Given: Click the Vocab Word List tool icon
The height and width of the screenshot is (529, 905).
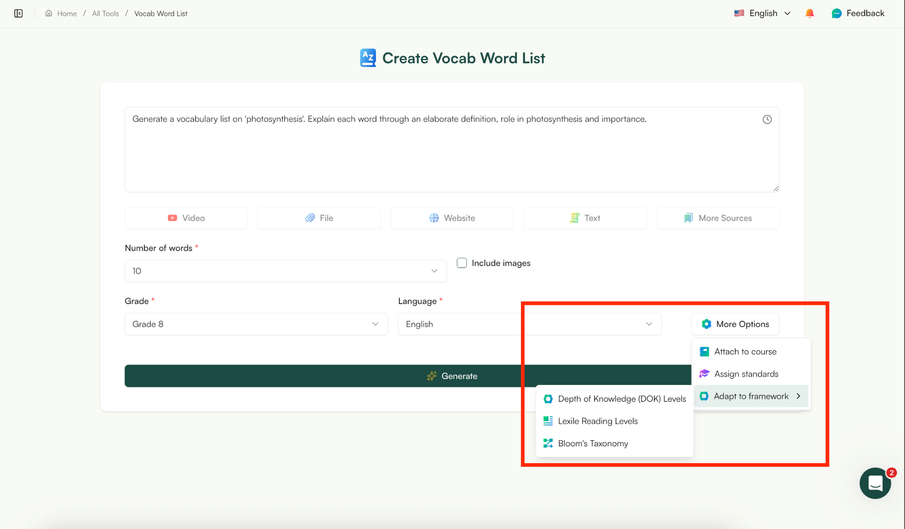Looking at the screenshot, I should pyautogui.click(x=367, y=57).
